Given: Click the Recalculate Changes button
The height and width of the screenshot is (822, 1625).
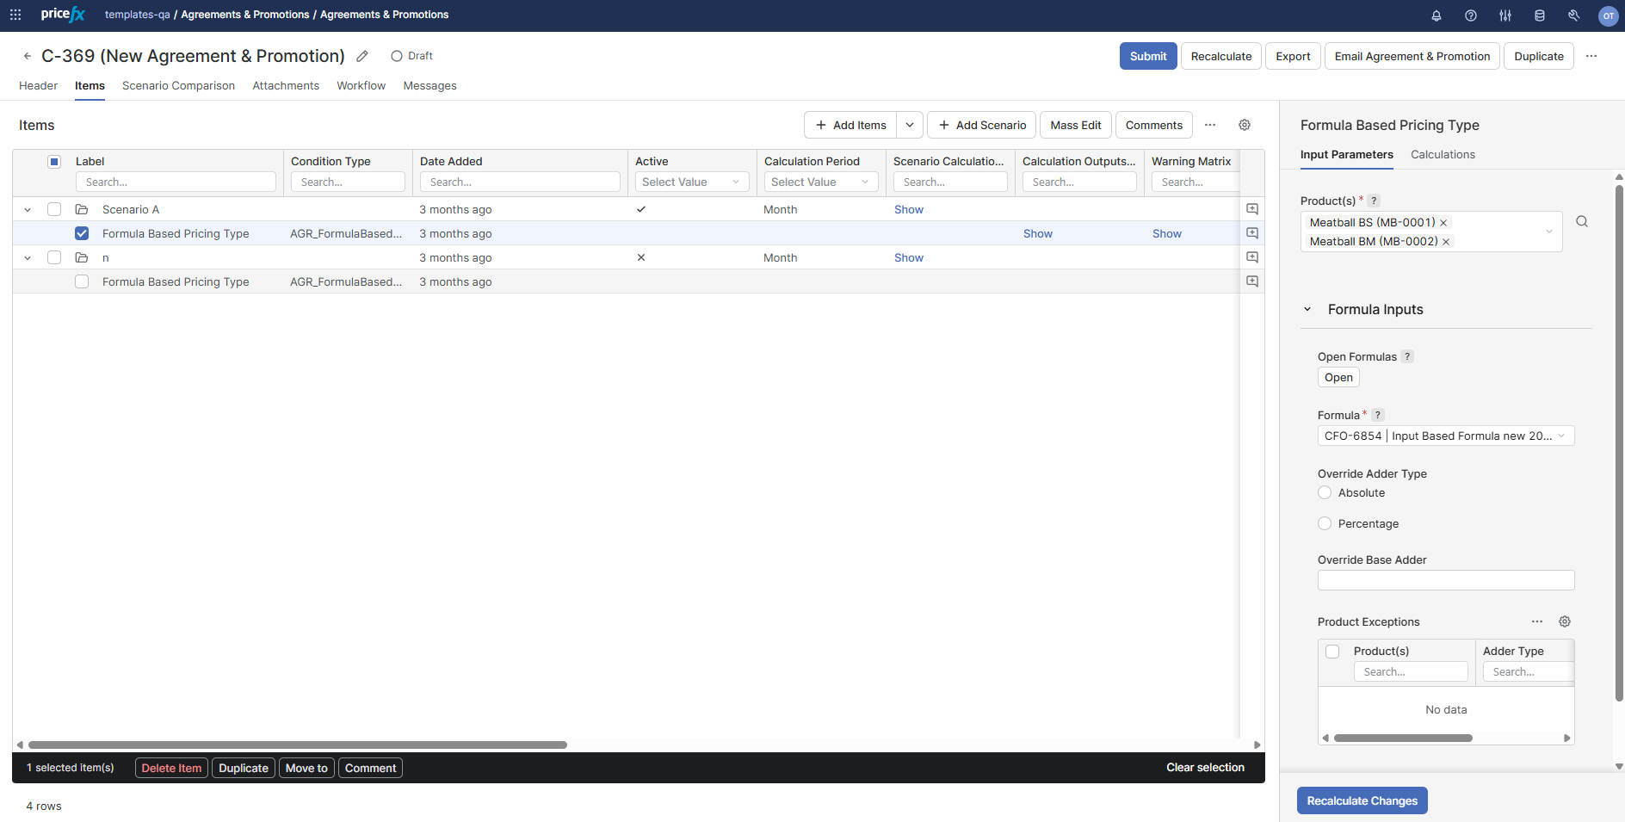Looking at the screenshot, I should point(1362,800).
